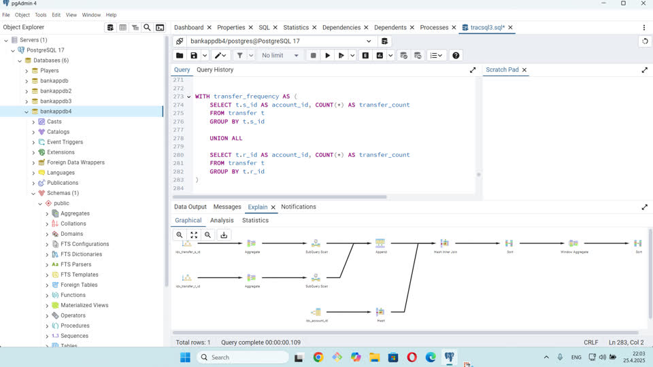Click the Commit transaction icon

(403, 55)
